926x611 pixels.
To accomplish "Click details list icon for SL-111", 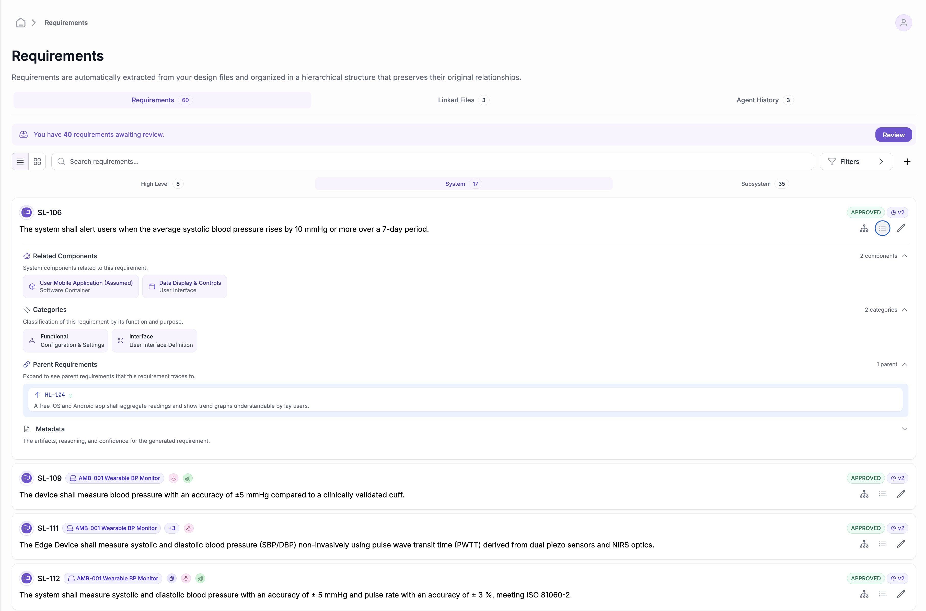I will click(882, 544).
